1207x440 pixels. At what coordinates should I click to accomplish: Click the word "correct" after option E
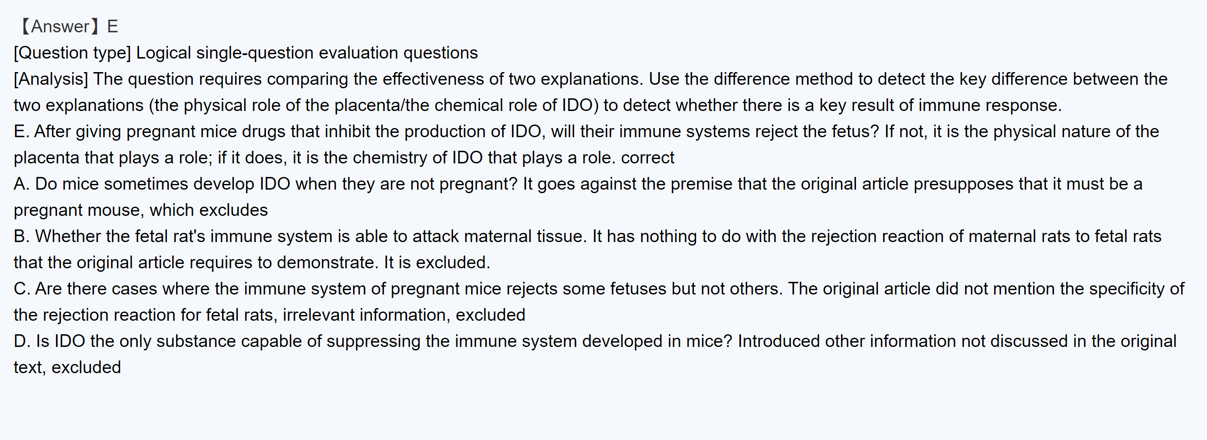click(x=647, y=158)
